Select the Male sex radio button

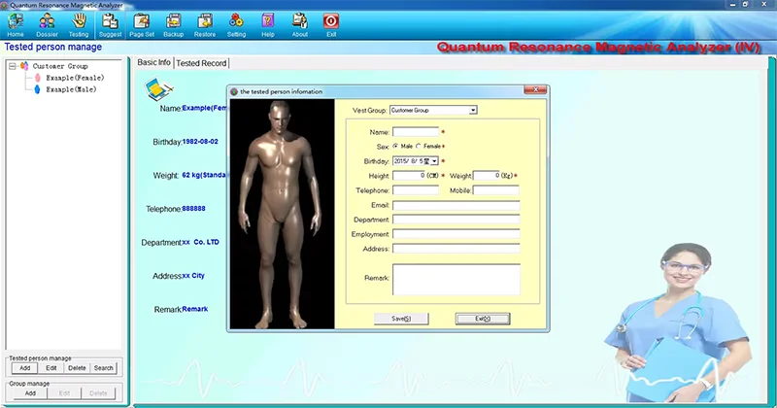395,147
